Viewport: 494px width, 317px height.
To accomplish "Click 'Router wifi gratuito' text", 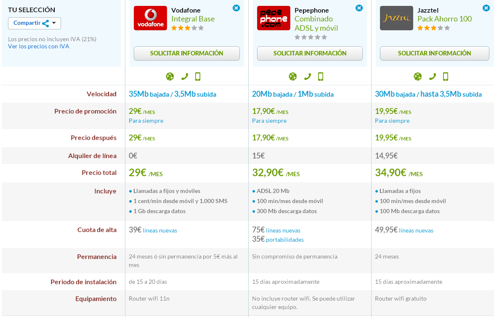I will (x=401, y=299).
